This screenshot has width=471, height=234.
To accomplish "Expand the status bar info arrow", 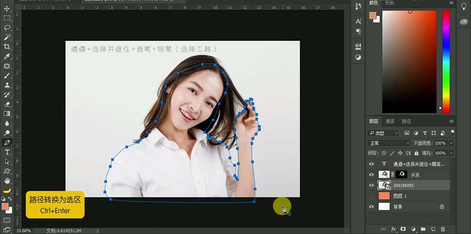I will [x=98, y=231].
